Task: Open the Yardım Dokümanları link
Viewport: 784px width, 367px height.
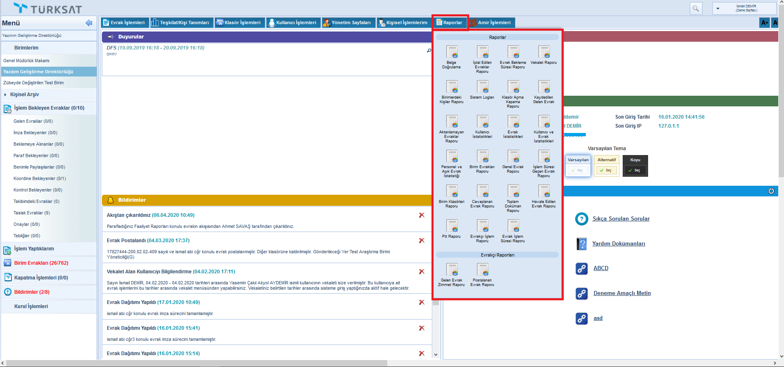Action: click(x=618, y=244)
